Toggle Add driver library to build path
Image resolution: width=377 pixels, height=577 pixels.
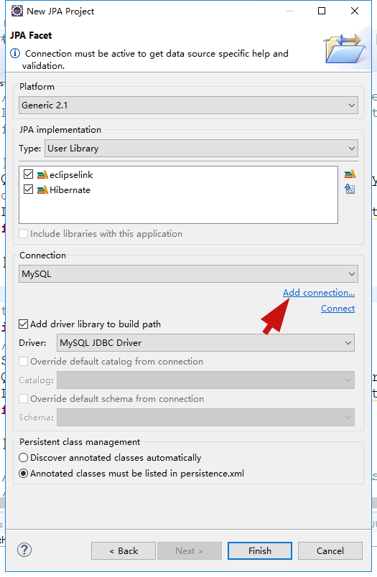point(23,324)
